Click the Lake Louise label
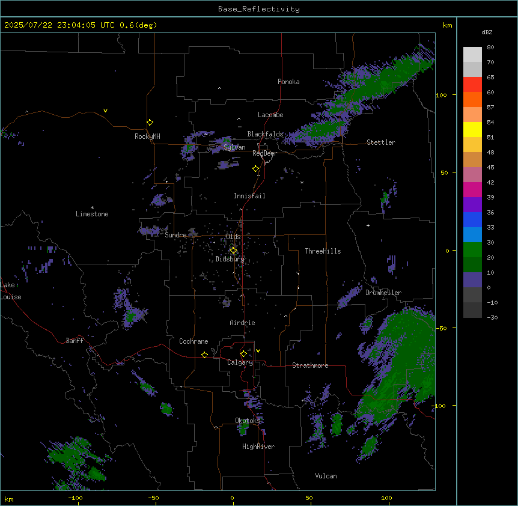Image resolution: width=518 pixels, height=506 pixels. (x=11, y=291)
